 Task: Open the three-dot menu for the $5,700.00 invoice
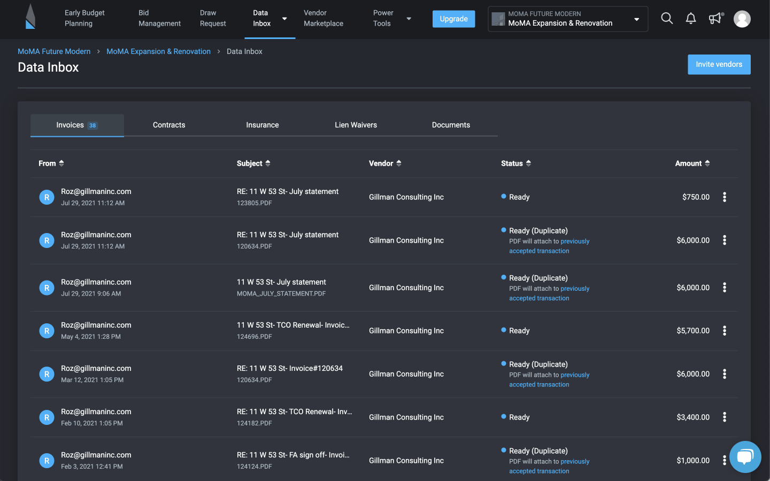pos(725,331)
